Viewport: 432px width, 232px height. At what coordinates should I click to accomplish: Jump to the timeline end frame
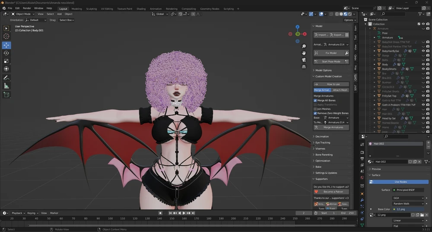click(193, 213)
